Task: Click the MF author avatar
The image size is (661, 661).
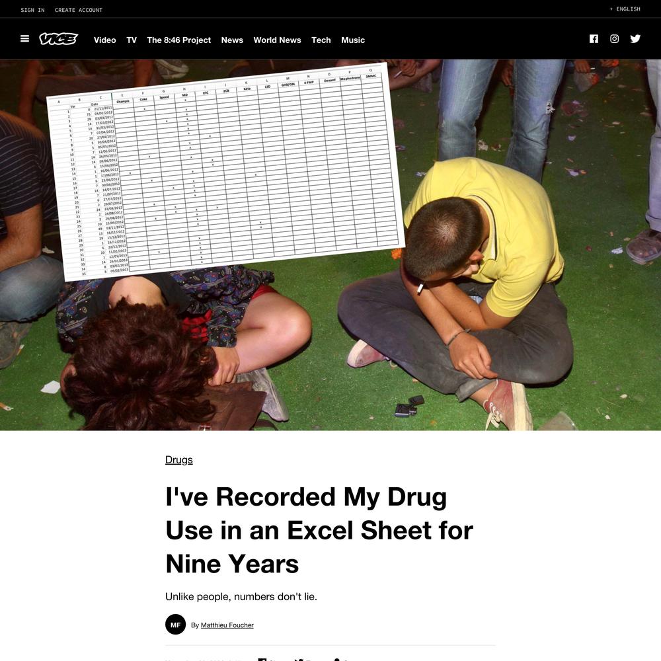Action: pos(175,625)
